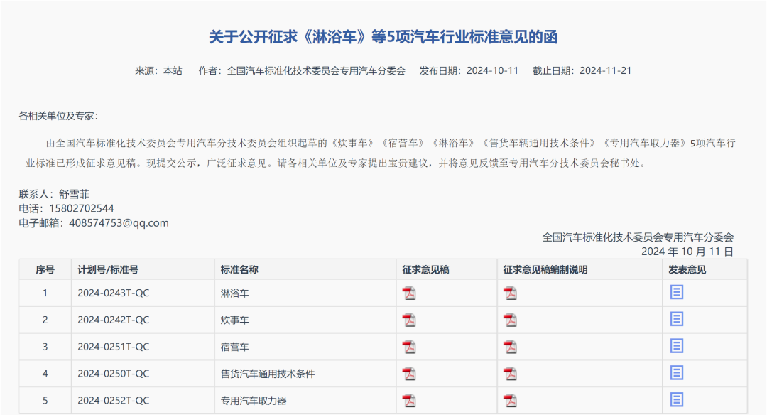Screen dimensions: 767x415
Task: Open the 编制说明 PDF for 炊事车
Action: coord(511,319)
